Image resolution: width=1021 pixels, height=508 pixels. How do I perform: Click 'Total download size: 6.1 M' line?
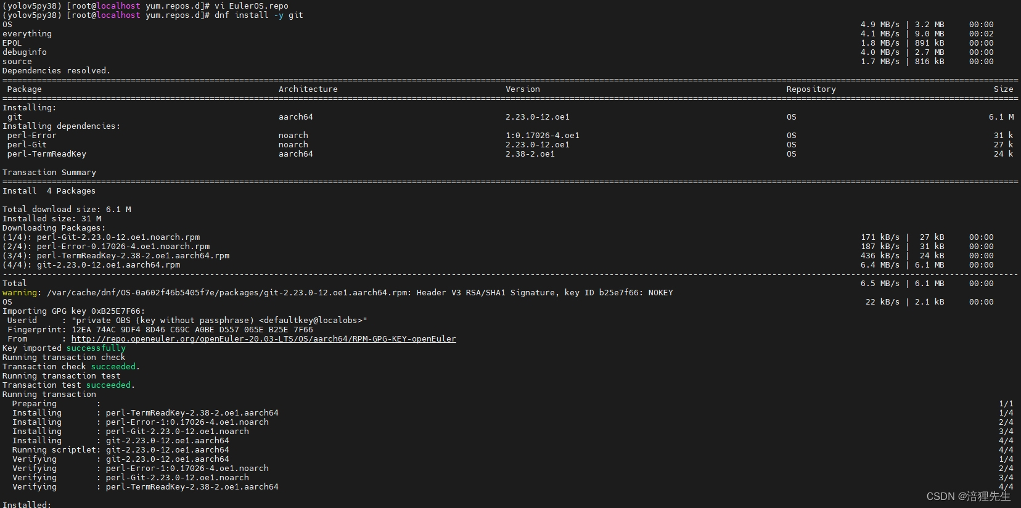67,210
